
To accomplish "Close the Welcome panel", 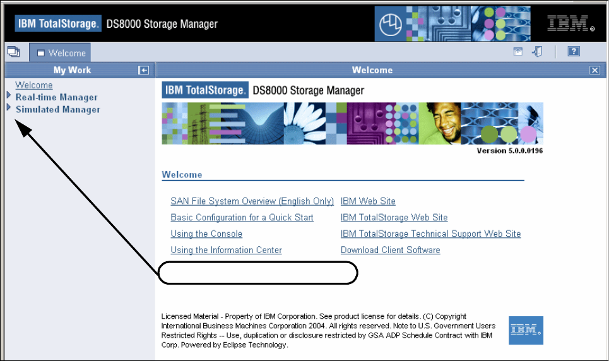I will pos(594,70).
